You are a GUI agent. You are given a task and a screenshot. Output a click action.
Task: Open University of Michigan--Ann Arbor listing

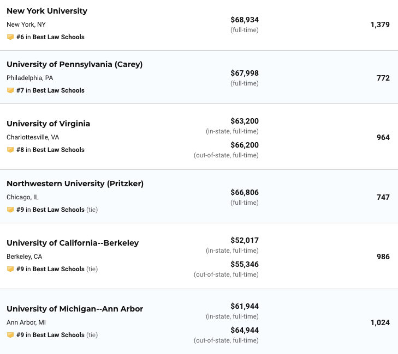(75, 309)
